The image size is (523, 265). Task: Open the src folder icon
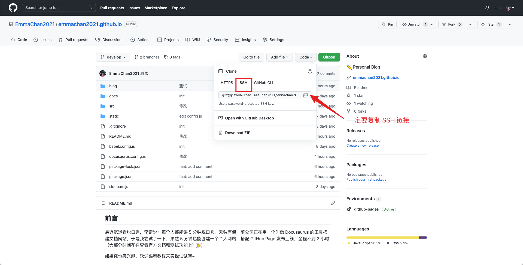tap(103, 106)
